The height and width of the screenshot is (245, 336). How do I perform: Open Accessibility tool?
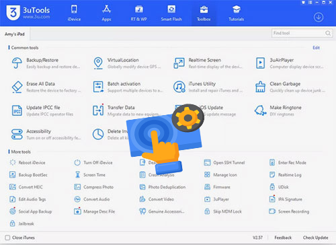point(46,134)
